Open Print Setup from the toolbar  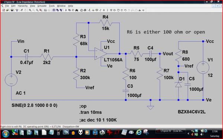pos(81,10)
